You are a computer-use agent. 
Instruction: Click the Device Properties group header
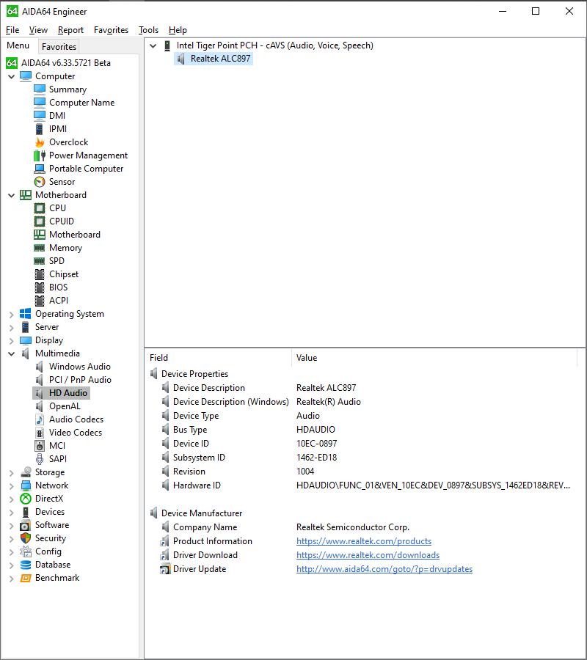(x=194, y=374)
